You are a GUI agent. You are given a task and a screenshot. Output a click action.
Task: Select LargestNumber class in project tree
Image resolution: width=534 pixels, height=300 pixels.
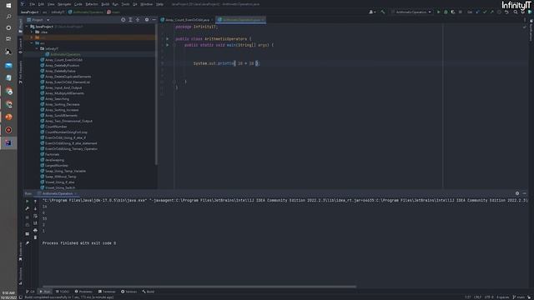(57, 165)
